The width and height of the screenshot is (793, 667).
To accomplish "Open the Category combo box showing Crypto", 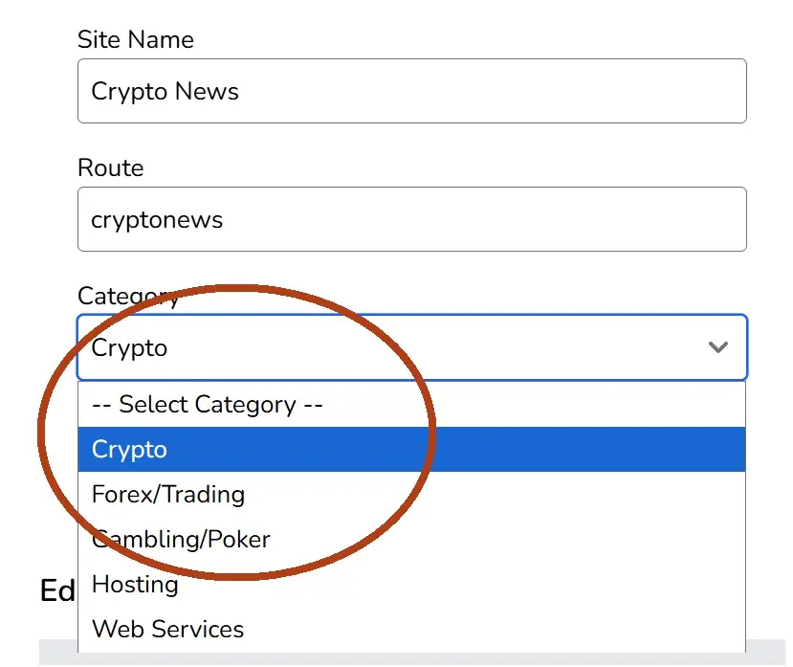I will click(411, 347).
